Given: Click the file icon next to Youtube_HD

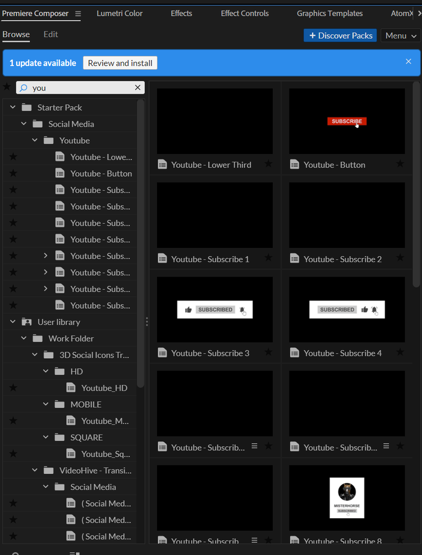Looking at the screenshot, I should coord(70,388).
